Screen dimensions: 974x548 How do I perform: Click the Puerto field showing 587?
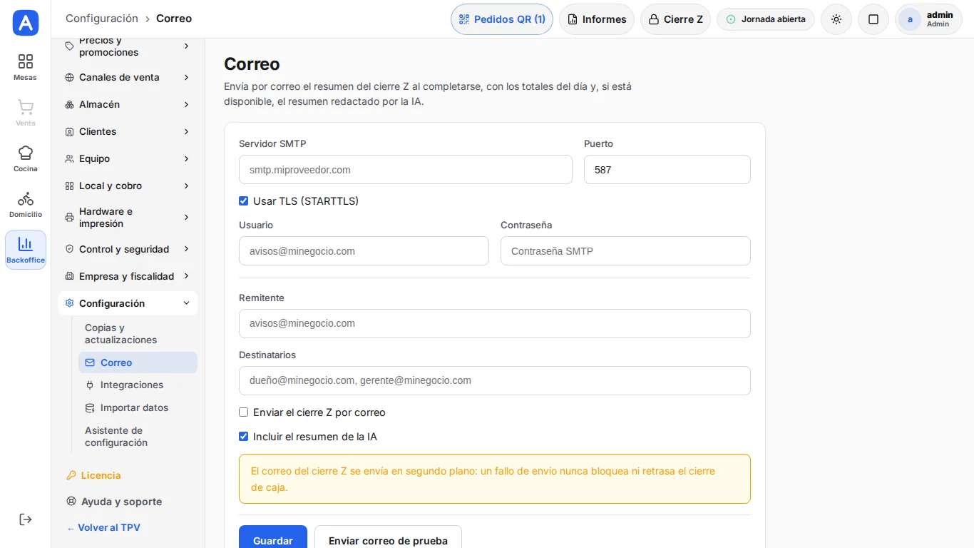(667, 170)
